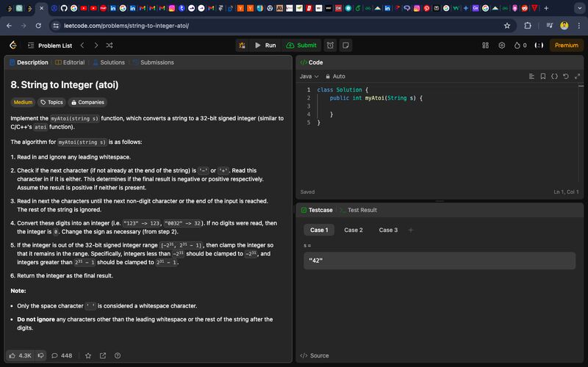The width and height of the screenshot is (588, 367).
Task: Go to the previous problem arrow
Action: coord(82,46)
